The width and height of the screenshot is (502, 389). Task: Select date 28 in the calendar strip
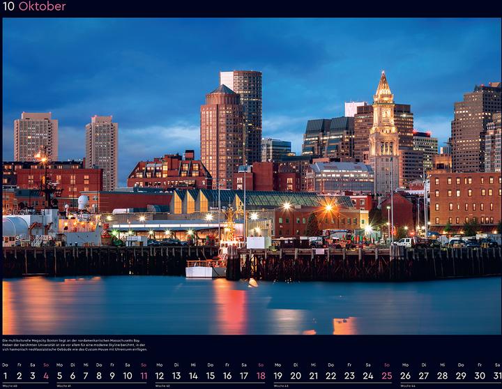tap(442, 375)
